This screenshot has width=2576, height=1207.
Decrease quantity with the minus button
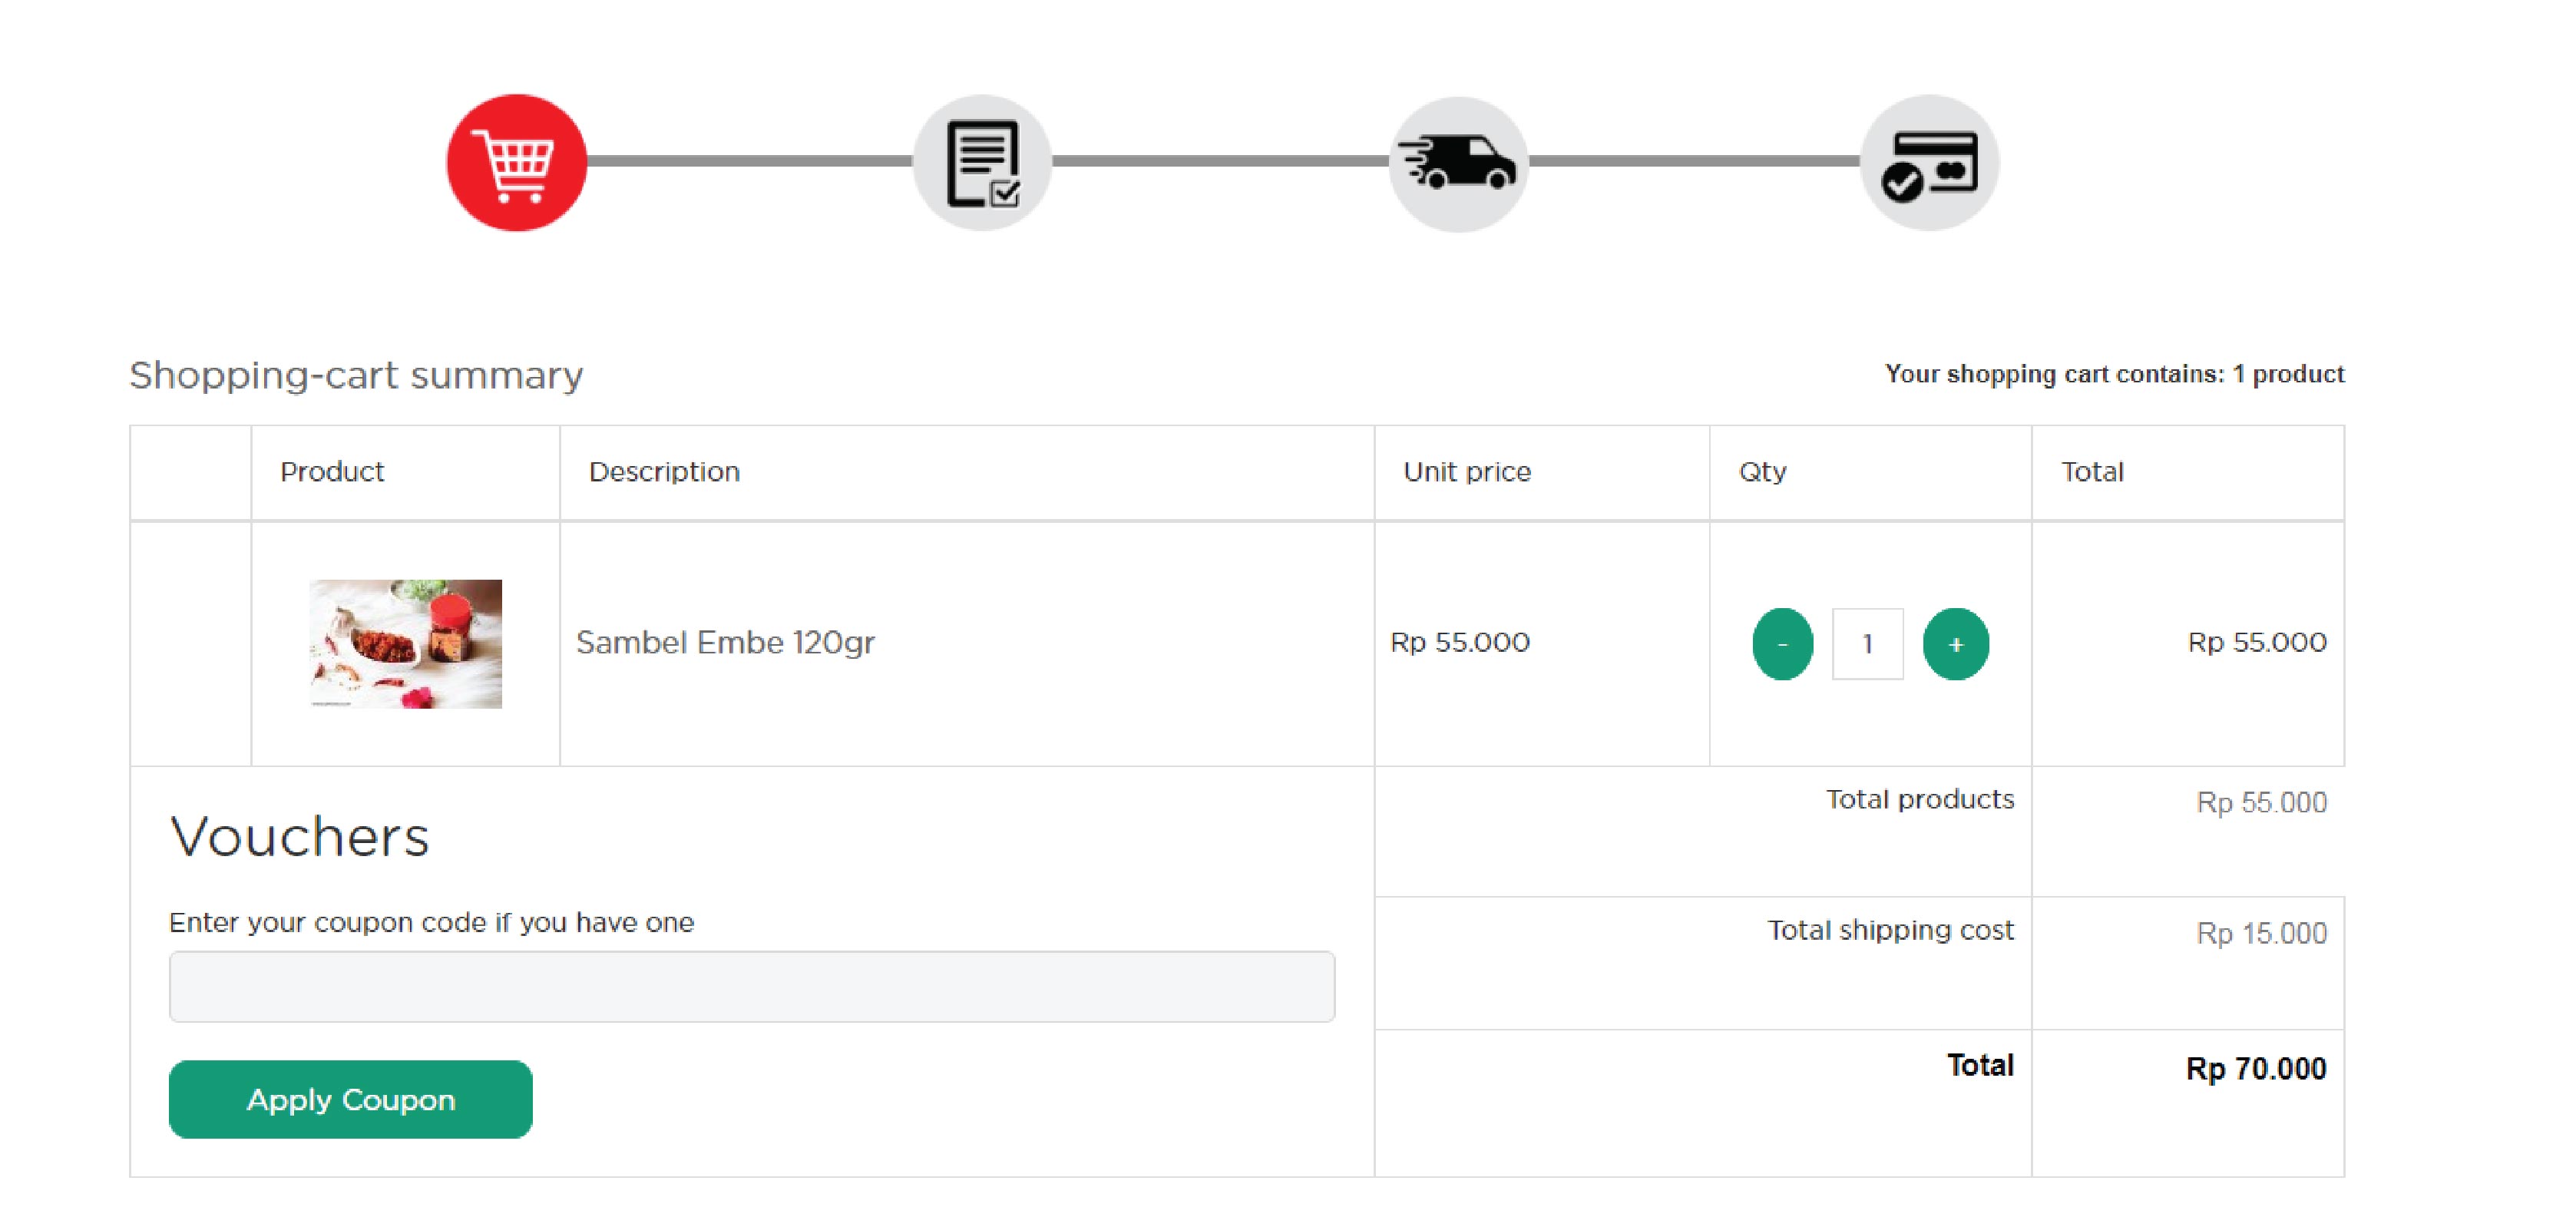coord(1782,644)
